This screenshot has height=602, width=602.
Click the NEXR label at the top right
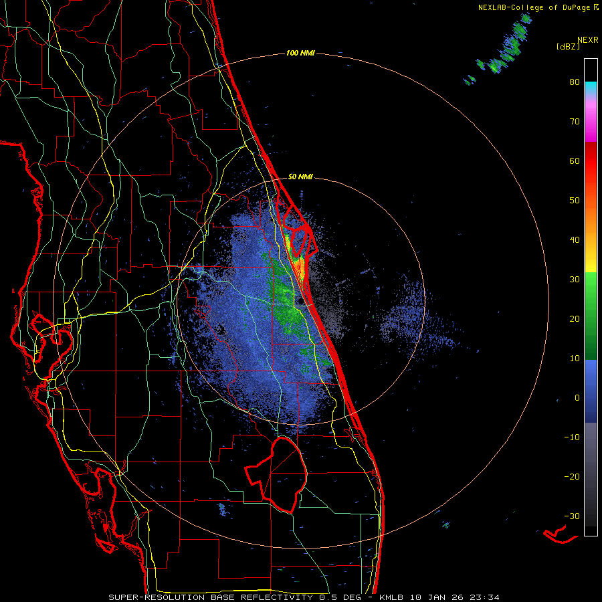coord(588,40)
